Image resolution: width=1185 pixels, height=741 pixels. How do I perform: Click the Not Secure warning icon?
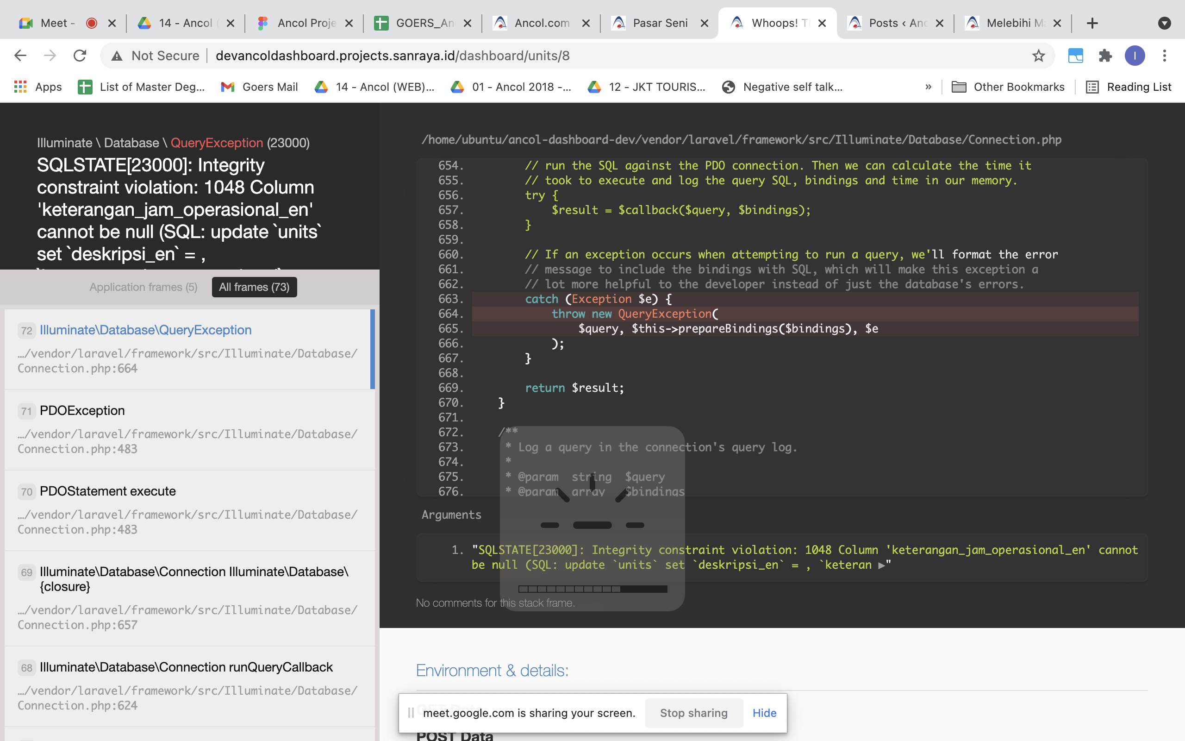[x=117, y=56]
